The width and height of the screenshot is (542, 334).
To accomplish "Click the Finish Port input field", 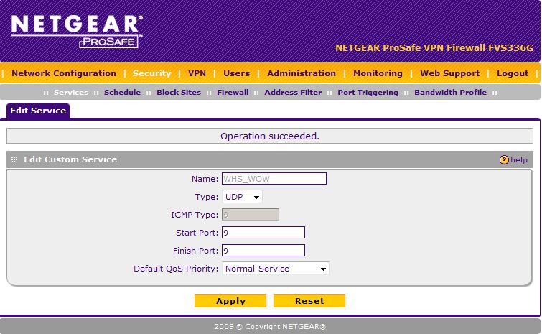I will 263,251.
